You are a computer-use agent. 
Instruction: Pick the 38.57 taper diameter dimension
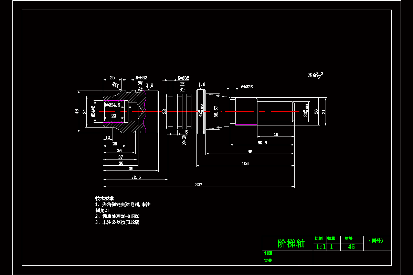tap(216, 111)
